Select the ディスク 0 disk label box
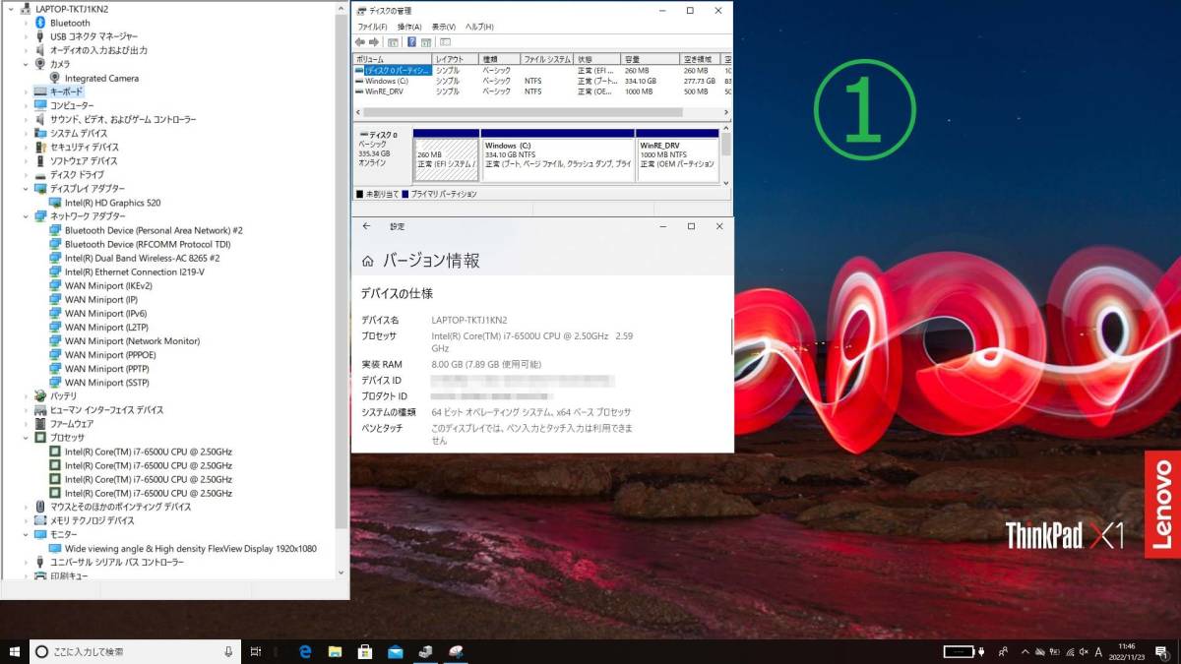Screen dimensions: 1181x664 click(382, 154)
